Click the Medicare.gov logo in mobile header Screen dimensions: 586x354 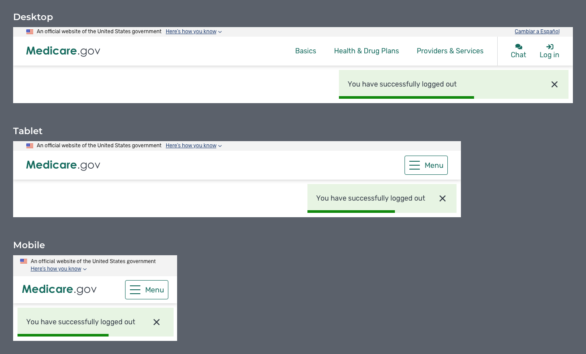click(x=59, y=289)
